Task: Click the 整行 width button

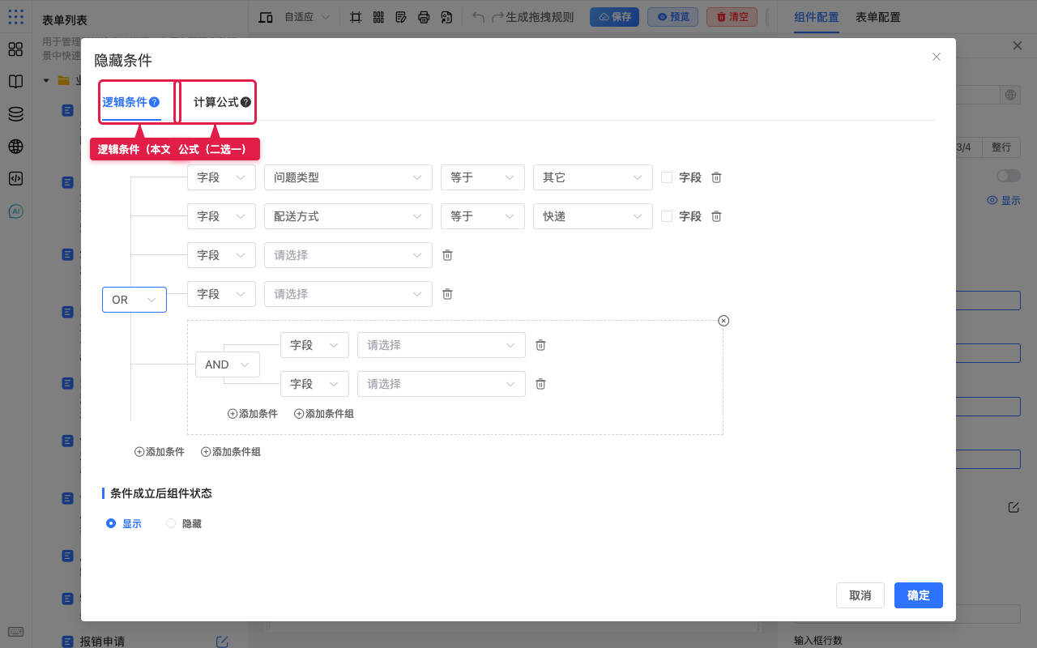Action: pyautogui.click(x=1001, y=147)
